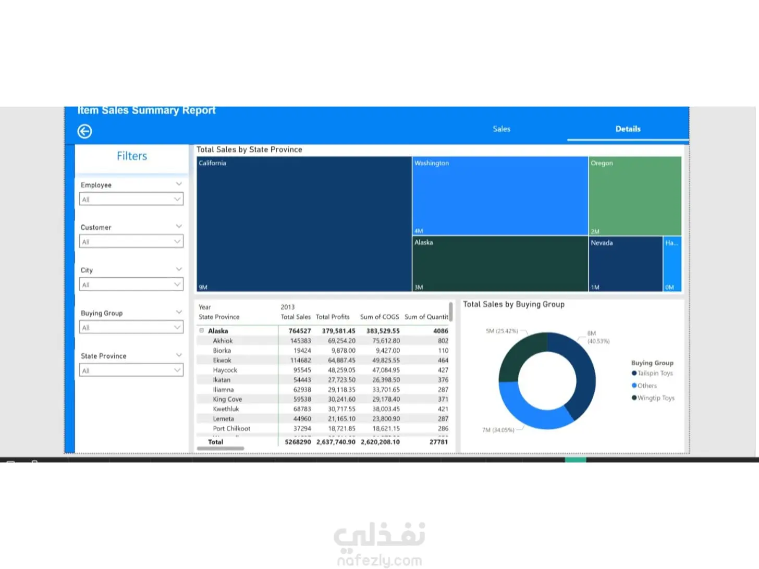Viewport: 759px width, 569px height.
Task: Select the Ha... treemap tile
Action: (672, 264)
